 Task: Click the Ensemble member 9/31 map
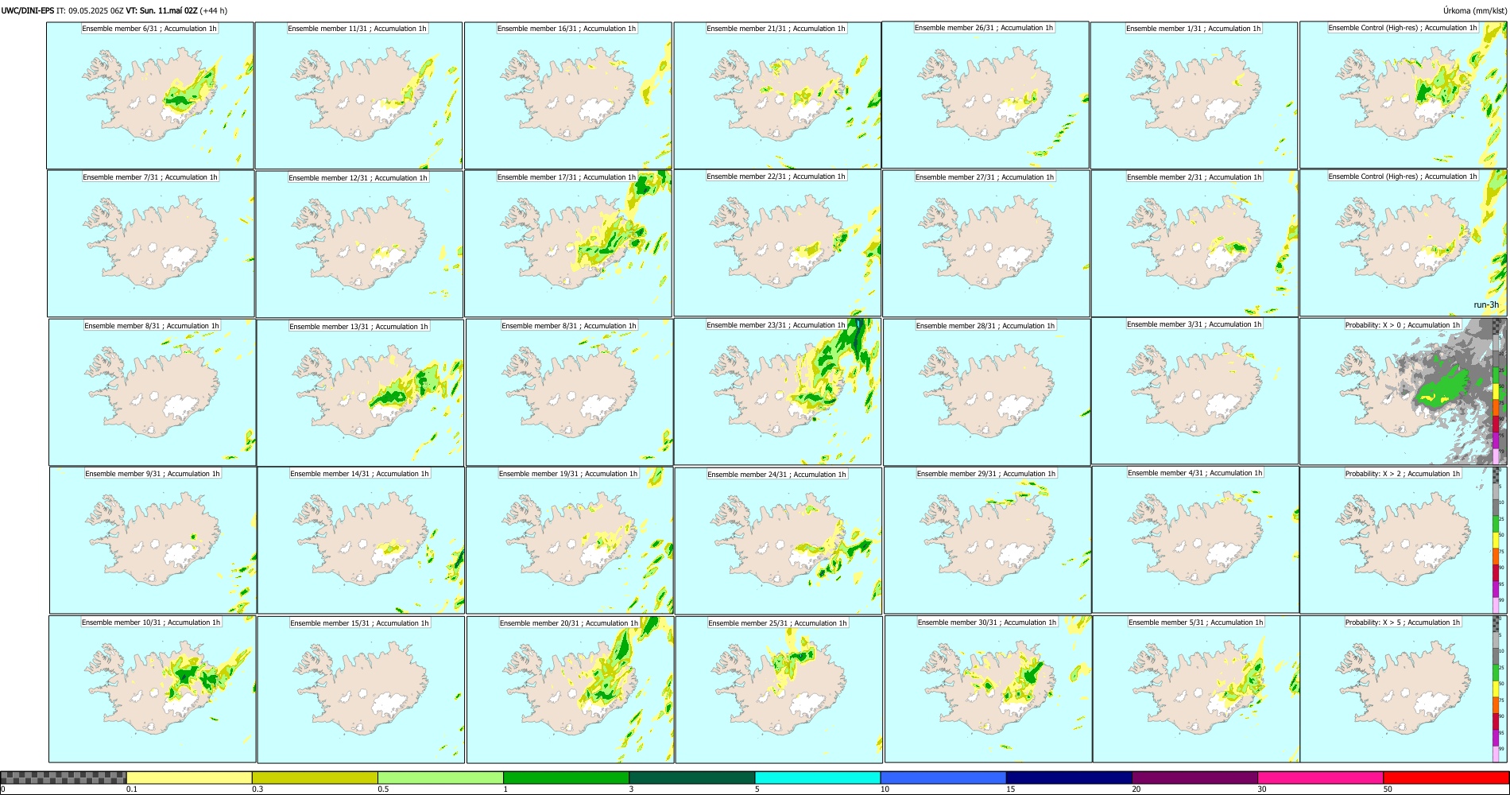tap(153, 540)
